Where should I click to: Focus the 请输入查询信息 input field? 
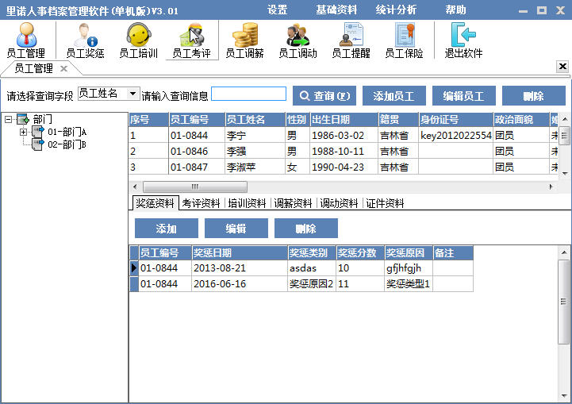(x=249, y=94)
